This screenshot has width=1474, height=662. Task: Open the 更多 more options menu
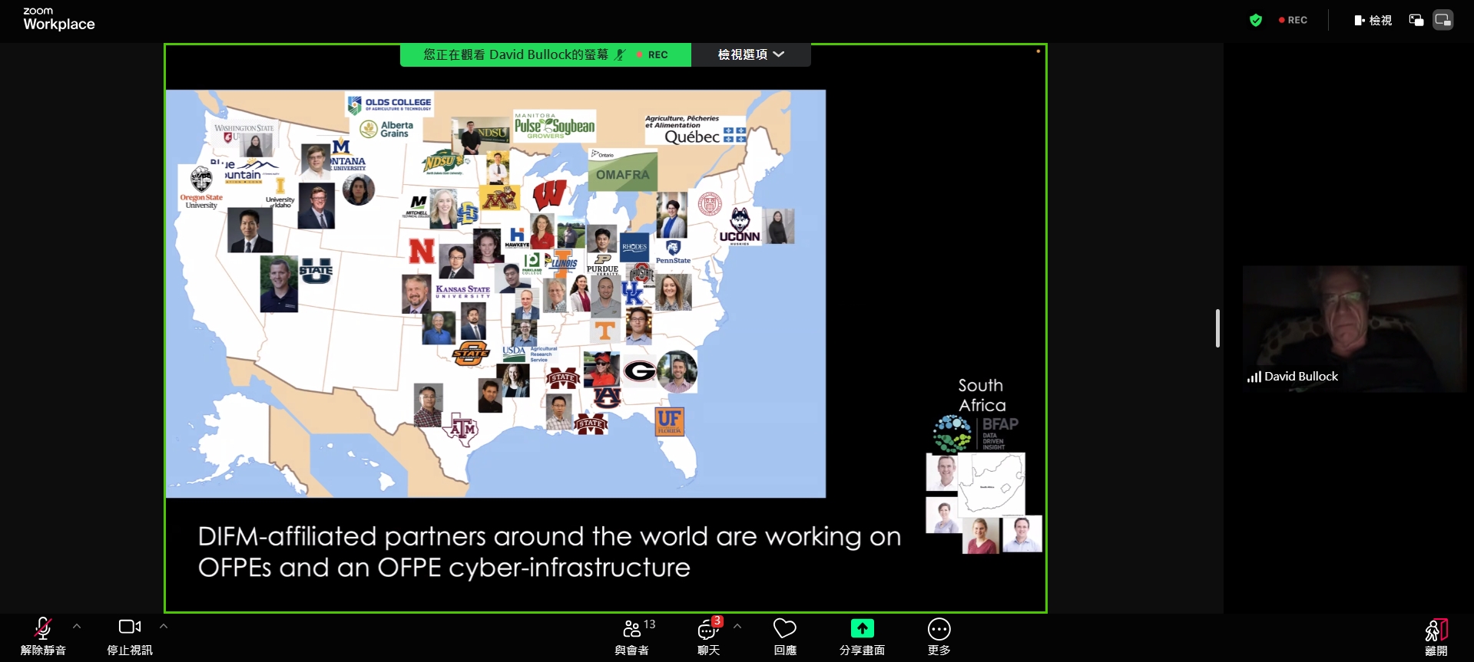coord(939,636)
